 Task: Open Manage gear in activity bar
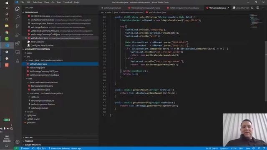(18, 142)
